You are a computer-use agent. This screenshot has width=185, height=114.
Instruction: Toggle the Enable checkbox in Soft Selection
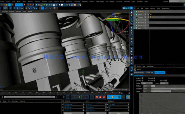[142, 78]
